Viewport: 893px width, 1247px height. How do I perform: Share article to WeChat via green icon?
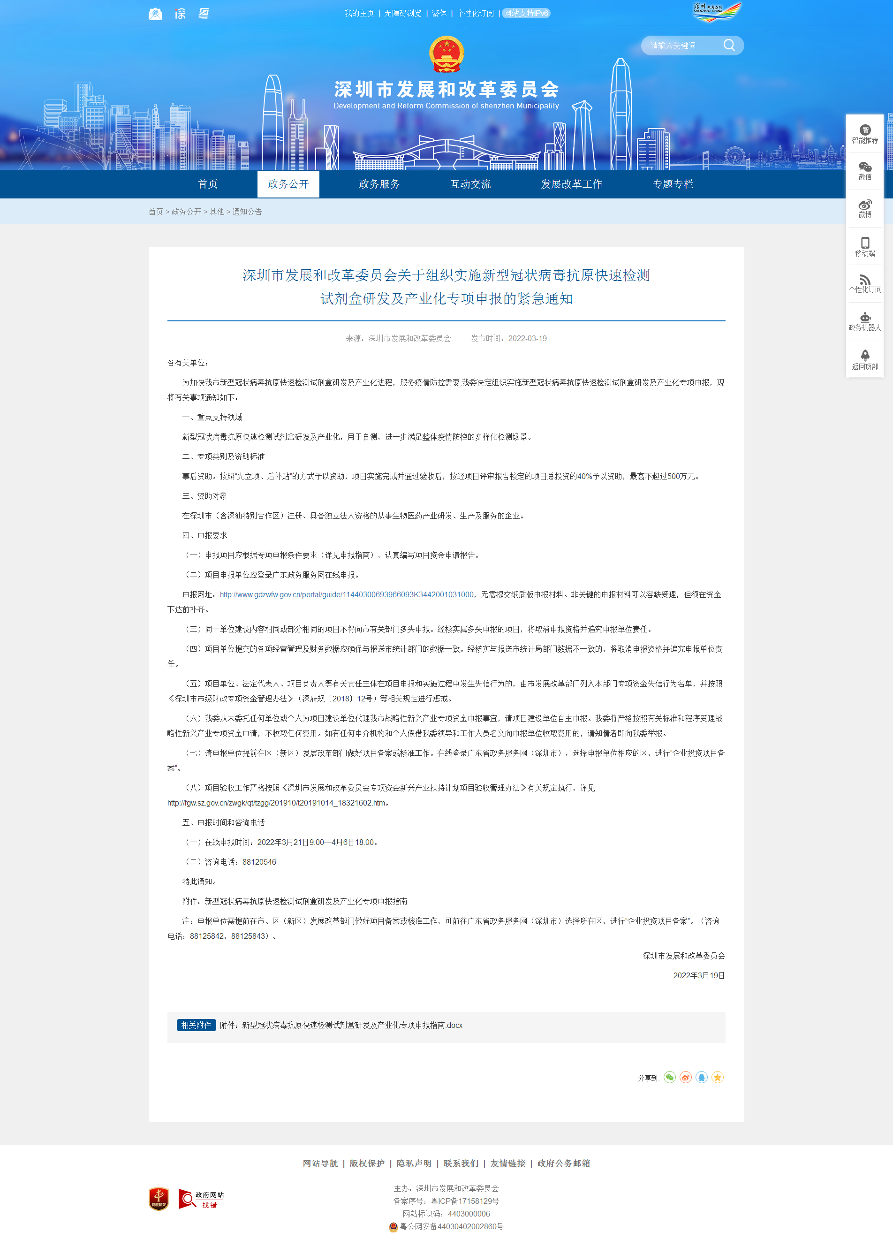click(669, 1077)
